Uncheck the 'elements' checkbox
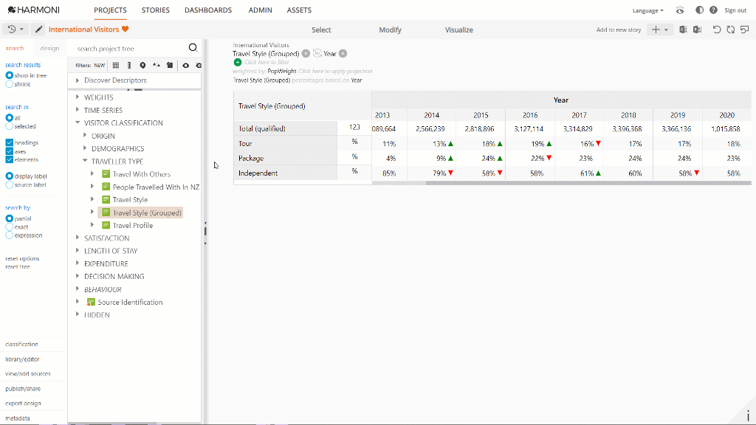756x425 pixels. point(9,159)
